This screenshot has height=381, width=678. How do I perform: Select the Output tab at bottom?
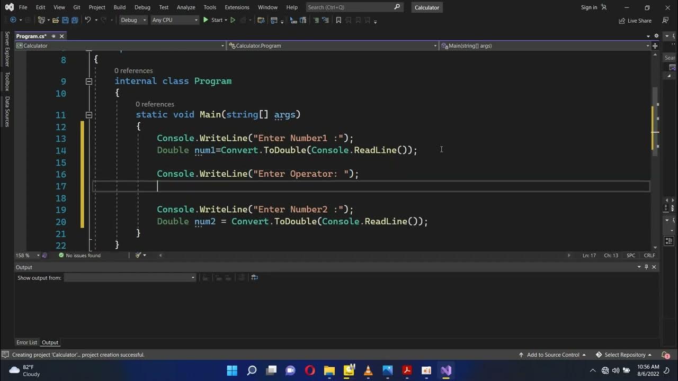coord(50,342)
